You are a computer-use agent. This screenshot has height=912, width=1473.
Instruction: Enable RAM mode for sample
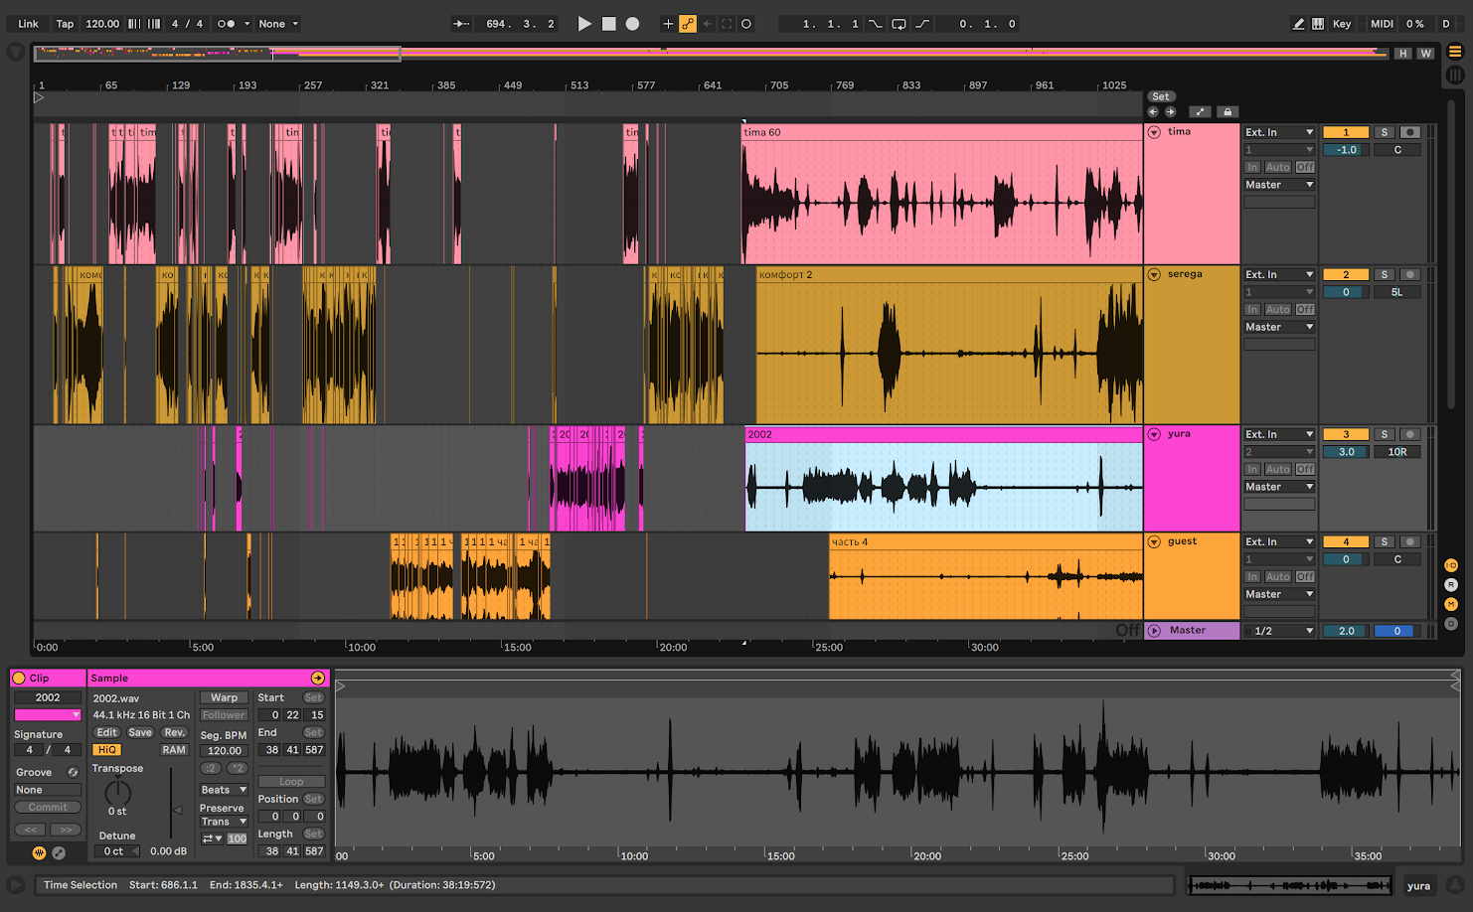174,750
